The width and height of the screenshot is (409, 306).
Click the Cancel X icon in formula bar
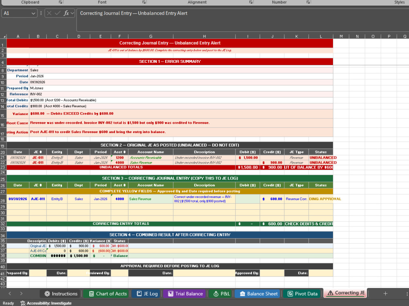(49, 13)
